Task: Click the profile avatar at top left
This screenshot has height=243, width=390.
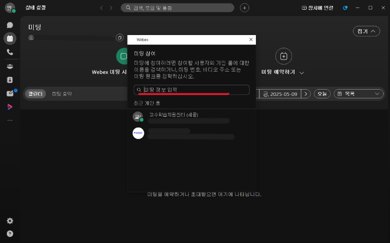Action: pos(10,8)
